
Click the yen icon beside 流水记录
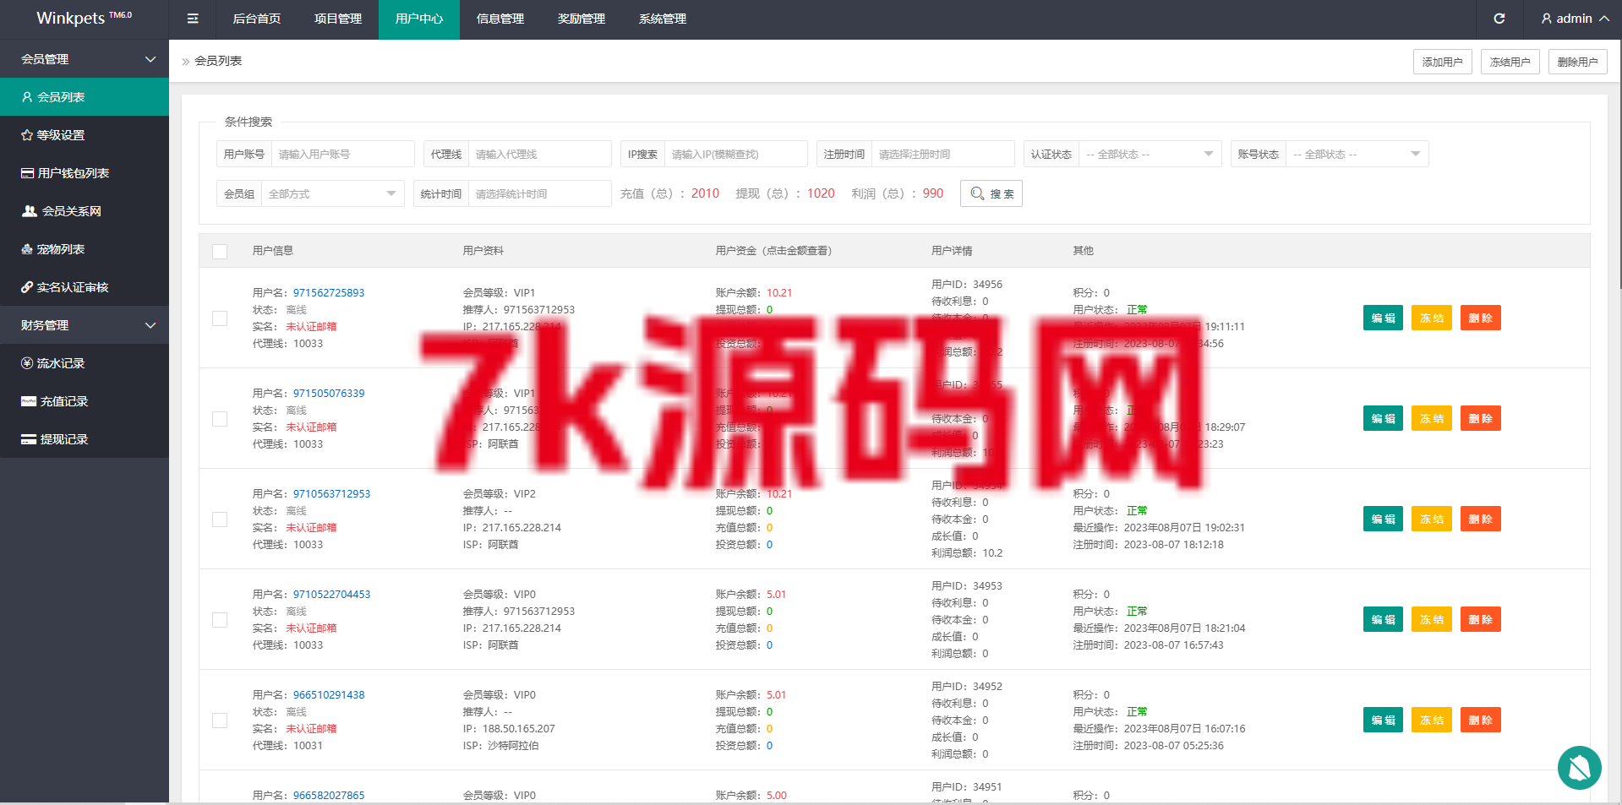coord(27,363)
